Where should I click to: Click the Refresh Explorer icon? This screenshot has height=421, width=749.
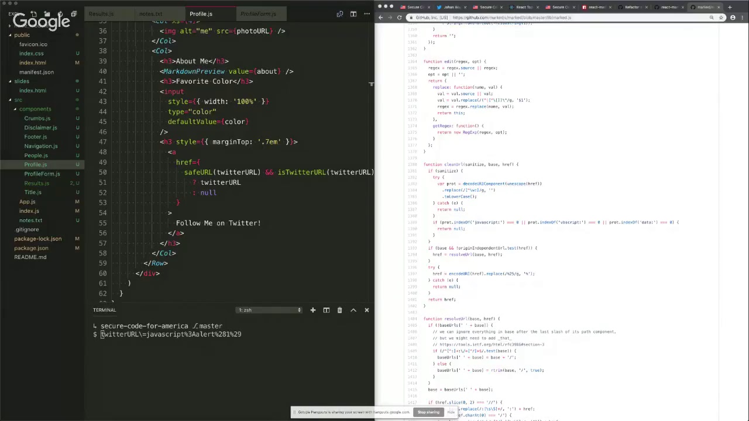(60, 13)
